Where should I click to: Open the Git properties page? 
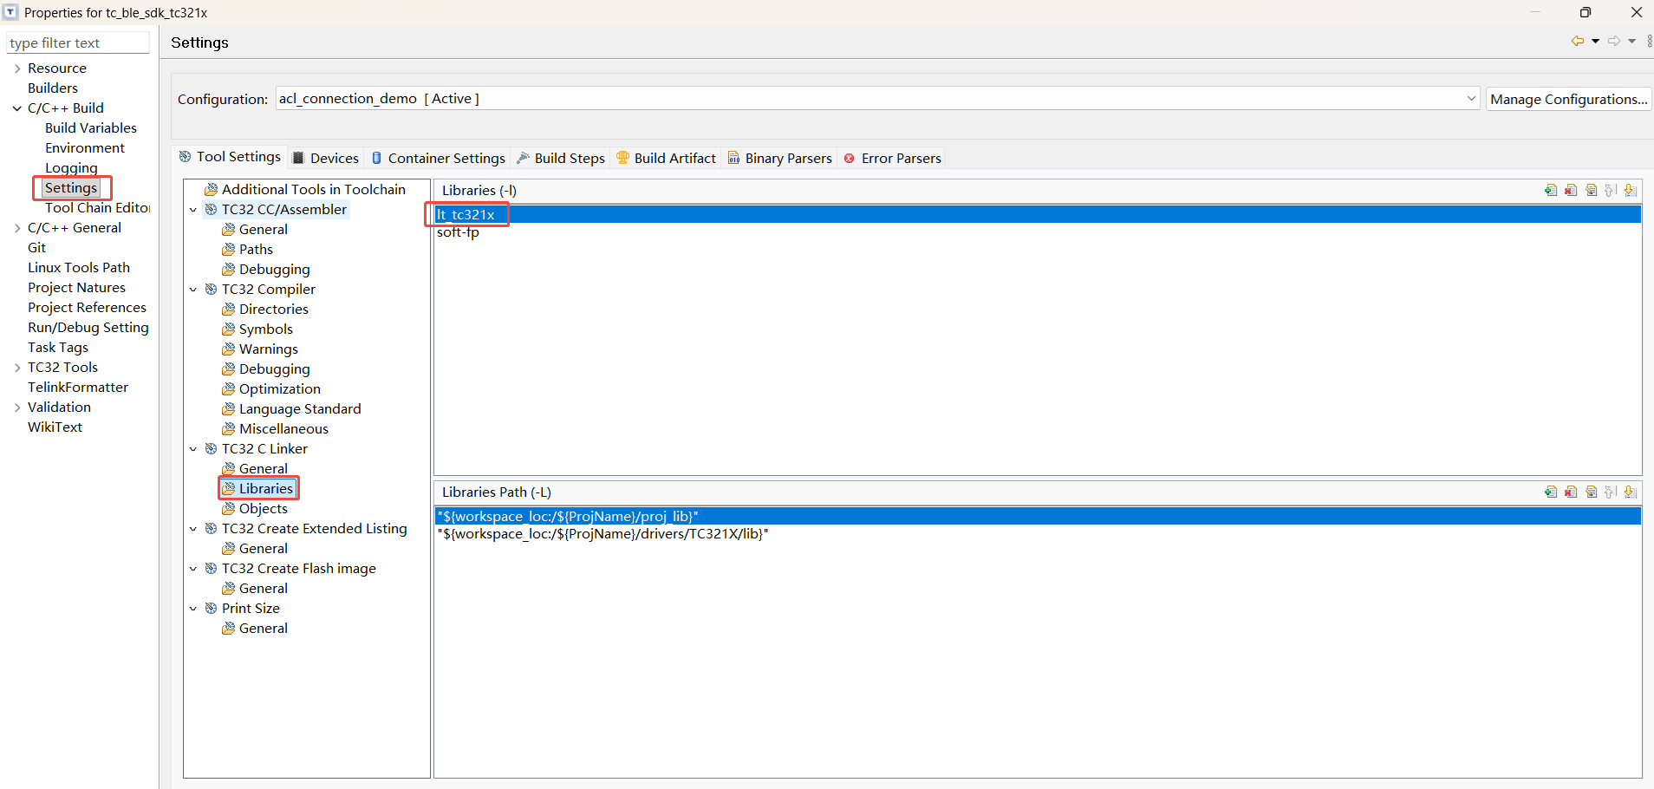coord(37,248)
